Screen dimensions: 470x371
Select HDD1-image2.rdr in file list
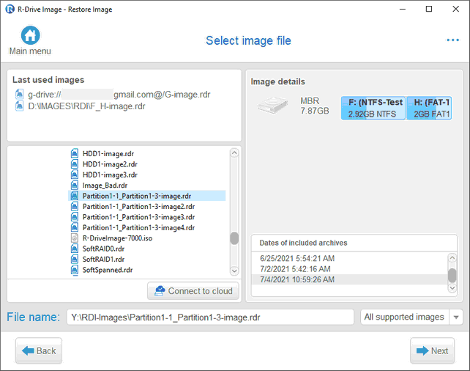[110, 164]
